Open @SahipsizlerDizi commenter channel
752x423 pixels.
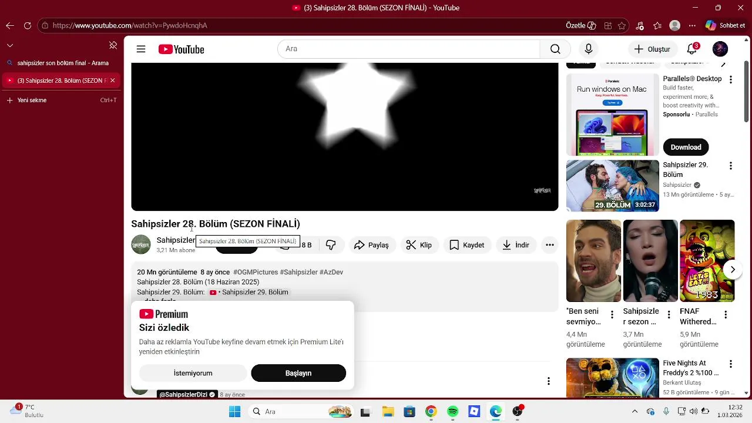pyautogui.click(x=183, y=394)
